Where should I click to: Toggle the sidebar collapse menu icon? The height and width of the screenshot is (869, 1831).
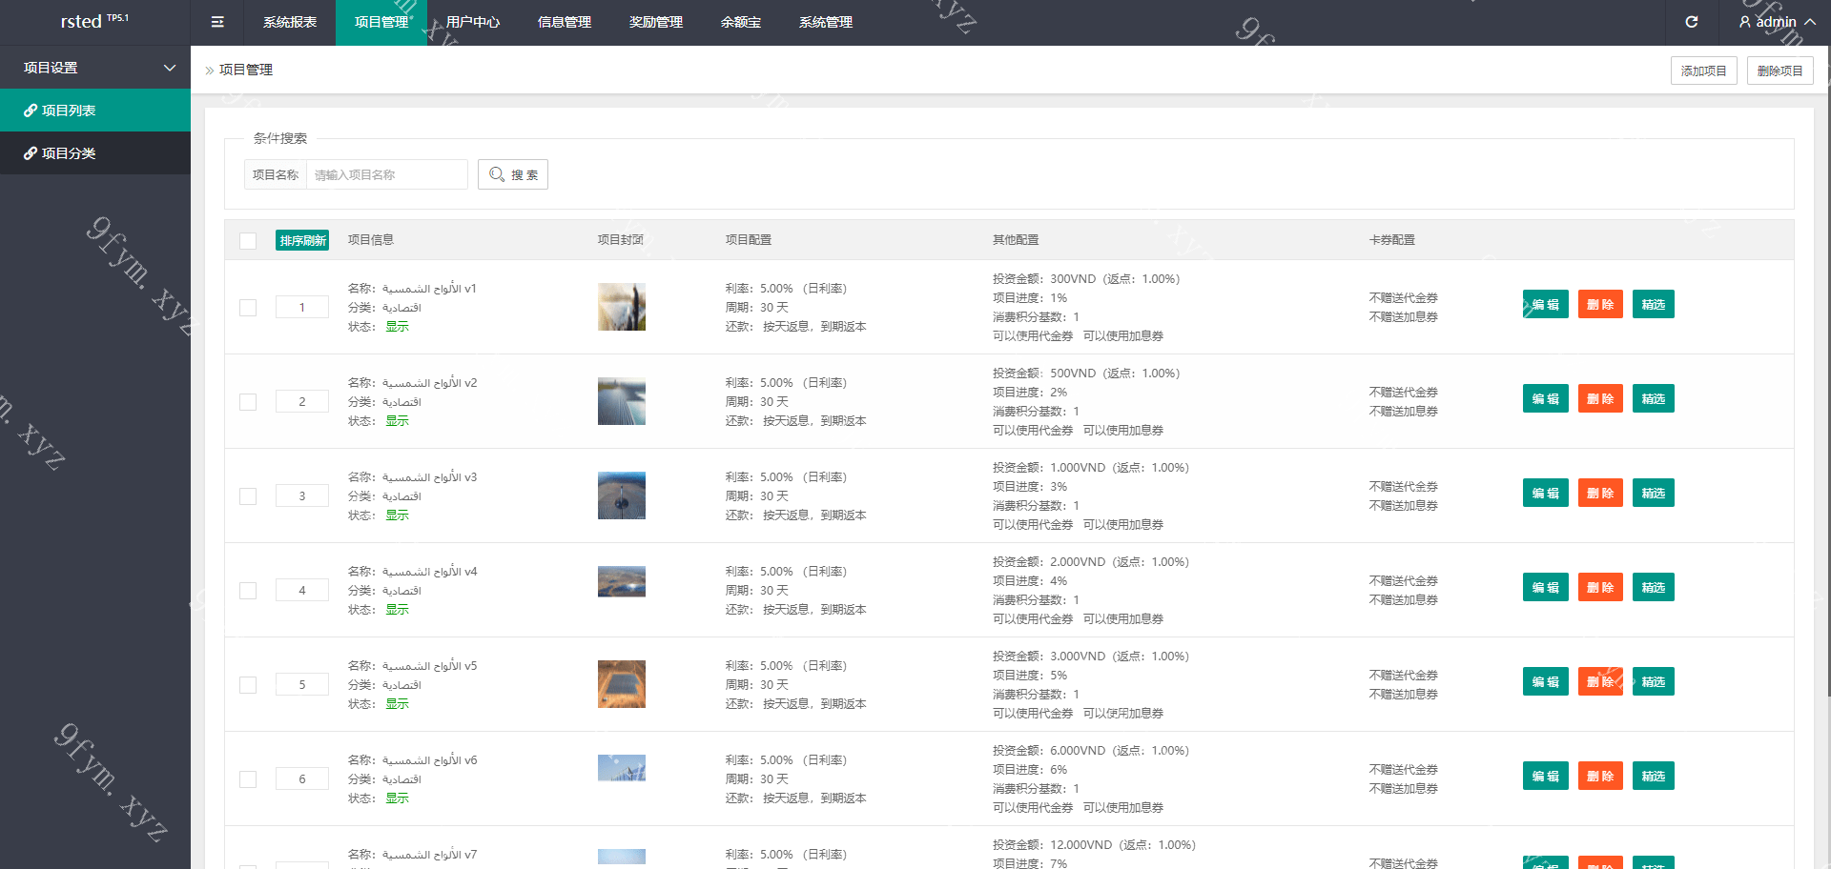tap(217, 22)
